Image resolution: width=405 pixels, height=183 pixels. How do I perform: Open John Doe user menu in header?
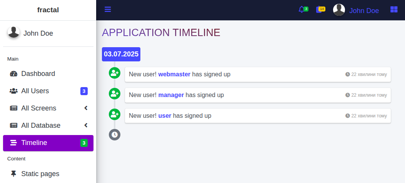click(x=364, y=11)
